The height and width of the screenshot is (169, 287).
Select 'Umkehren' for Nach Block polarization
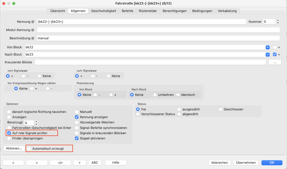(x=155, y=95)
